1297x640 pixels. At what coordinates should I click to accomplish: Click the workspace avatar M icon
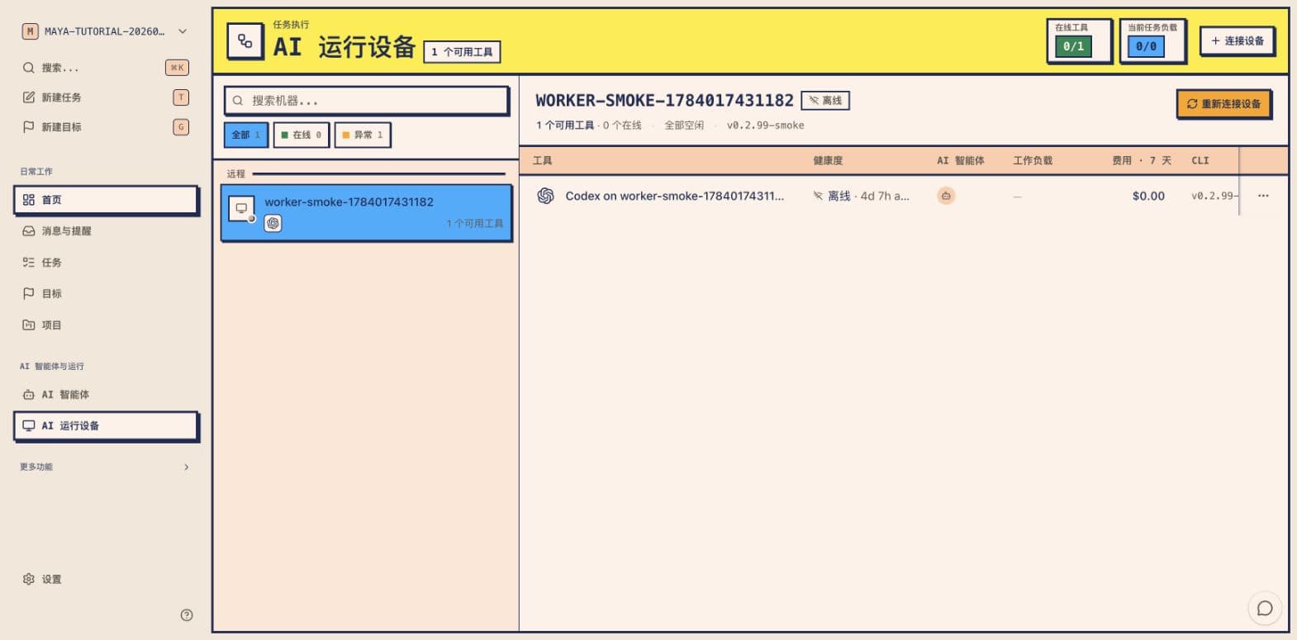tap(30, 31)
